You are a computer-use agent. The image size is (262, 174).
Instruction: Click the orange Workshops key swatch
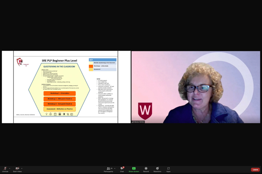pos(91,66)
